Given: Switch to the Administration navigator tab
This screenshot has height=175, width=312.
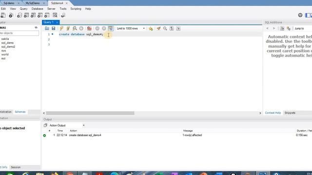Looking at the screenshot, I should tap(6, 112).
